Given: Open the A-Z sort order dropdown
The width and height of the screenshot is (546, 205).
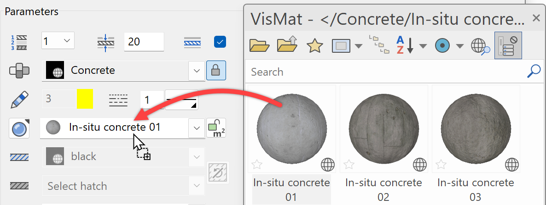Looking at the screenshot, I should 423,46.
